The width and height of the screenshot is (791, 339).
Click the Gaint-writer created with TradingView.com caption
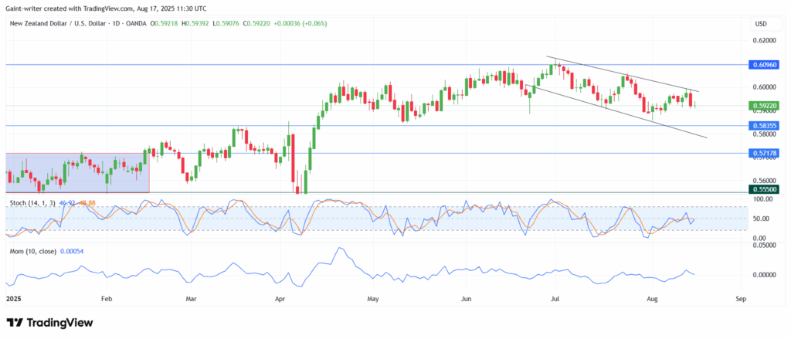pyautogui.click(x=105, y=8)
